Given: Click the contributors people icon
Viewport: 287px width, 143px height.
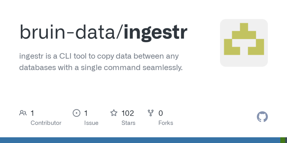Looking at the screenshot, I should 23,113.
